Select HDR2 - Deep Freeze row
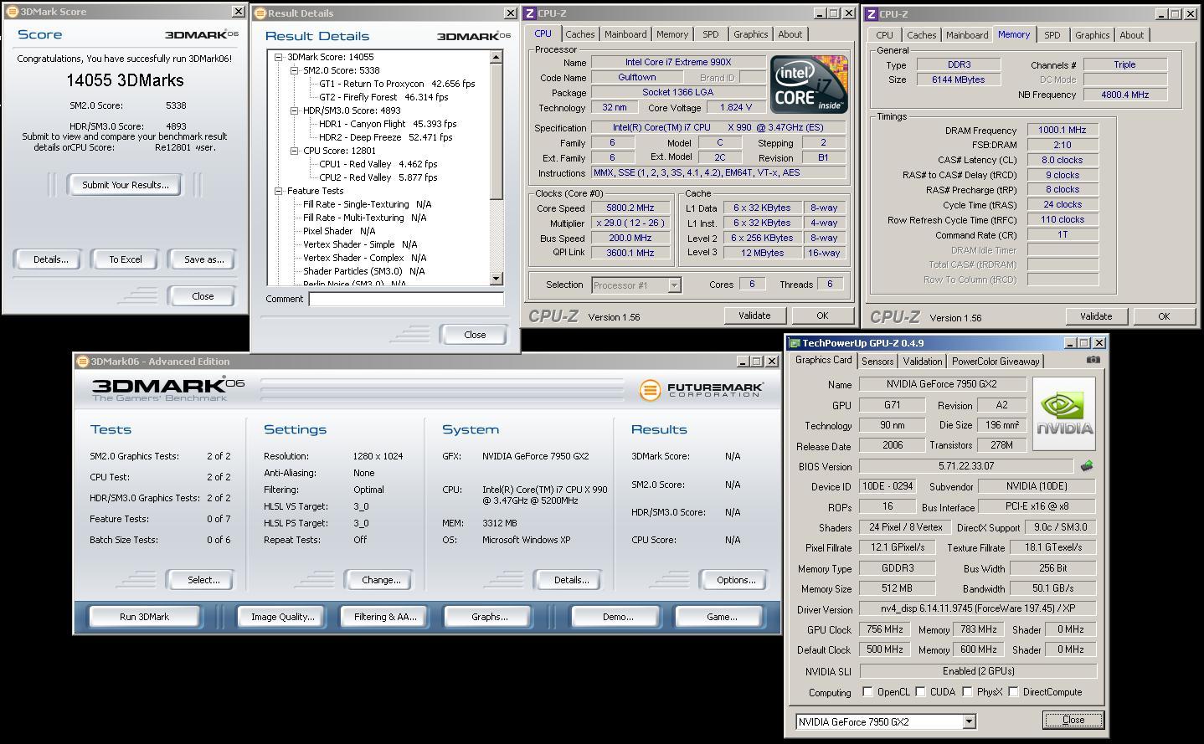Screen dimensions: 1204x744 (386, 137)
